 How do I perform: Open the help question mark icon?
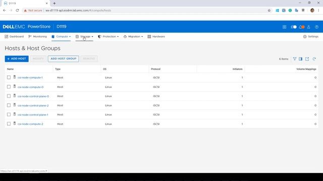point(316,27)
